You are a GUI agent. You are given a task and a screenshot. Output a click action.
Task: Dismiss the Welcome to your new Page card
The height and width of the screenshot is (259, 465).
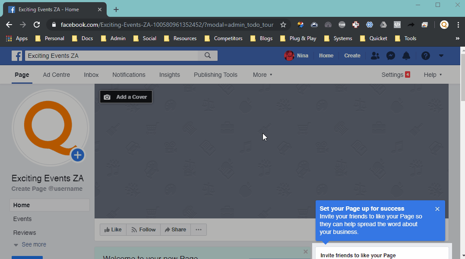pyautogui.click(x=305, y=252)
